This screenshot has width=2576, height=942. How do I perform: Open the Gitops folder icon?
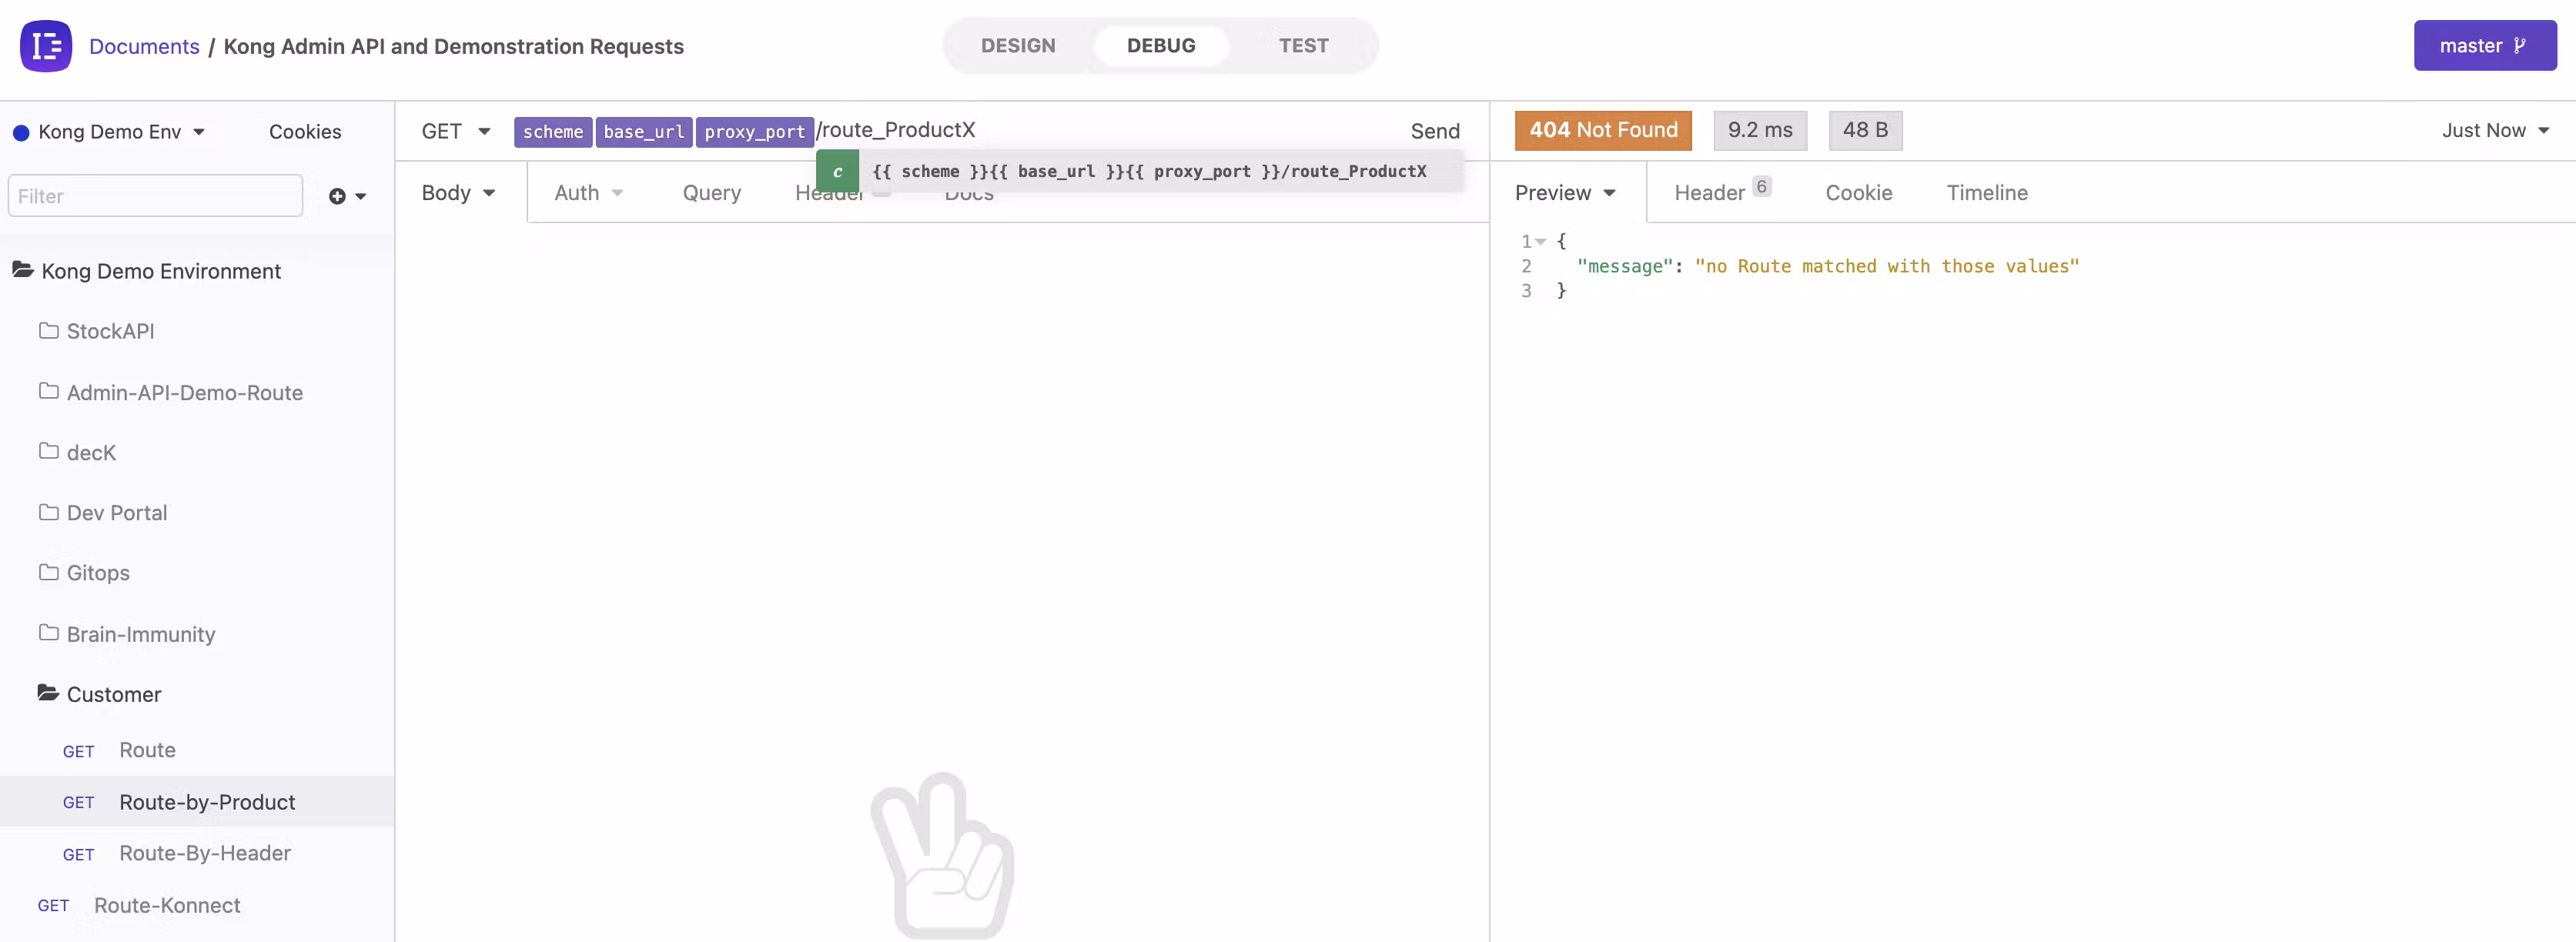click(x=48, y=572)
